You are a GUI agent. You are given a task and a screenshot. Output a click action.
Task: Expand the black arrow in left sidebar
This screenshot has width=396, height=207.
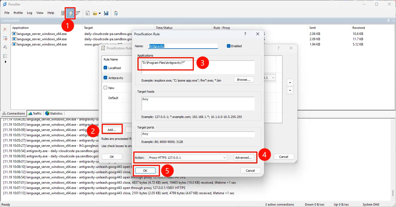click(5, 62)
